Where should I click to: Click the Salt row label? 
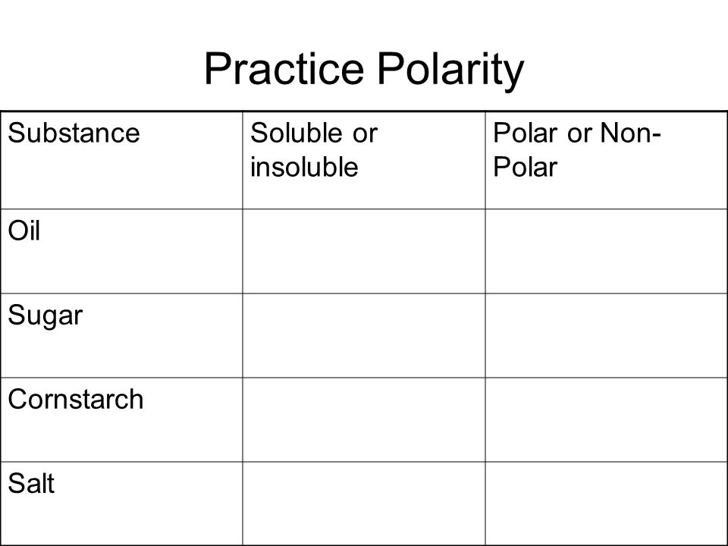[x=31, y=483]
